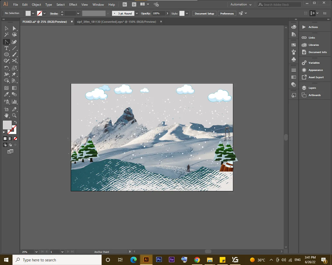Choose the Line Segment tool

pos(15,48)
